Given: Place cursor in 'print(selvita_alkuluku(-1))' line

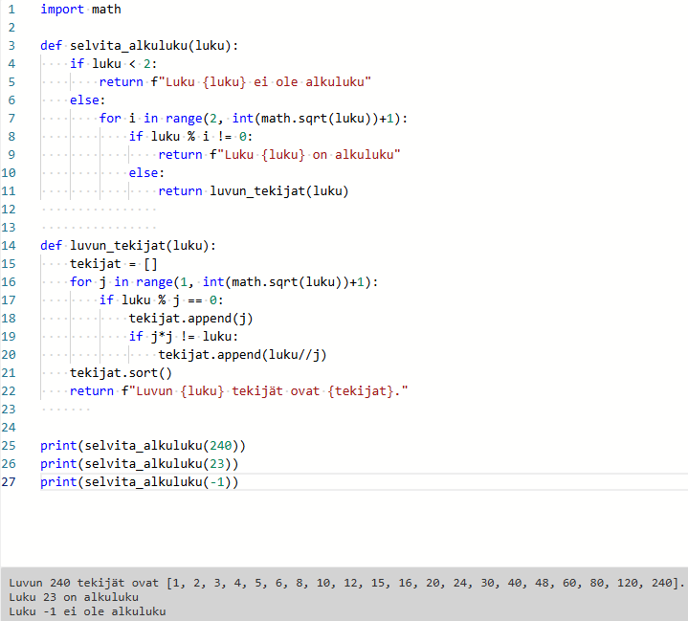Looking at the screenshot, I should point(139,482).
